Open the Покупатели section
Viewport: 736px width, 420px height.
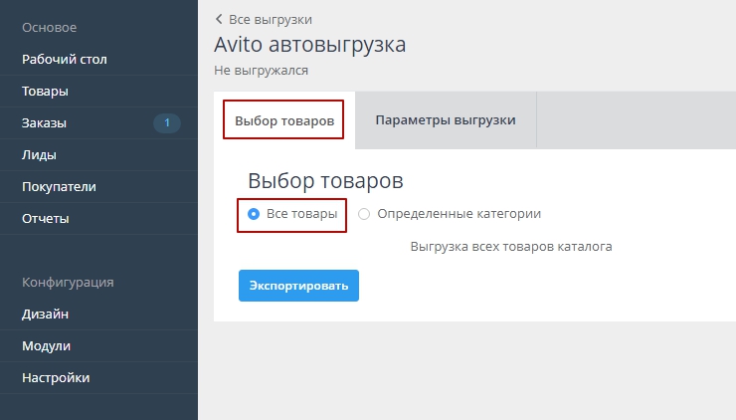tap(59, 187)
